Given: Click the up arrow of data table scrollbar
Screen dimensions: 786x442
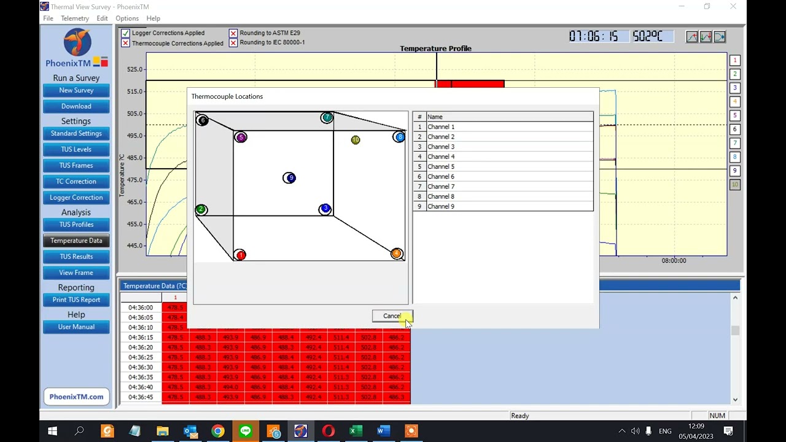Looking at the screenshot, I should point(735,298).
